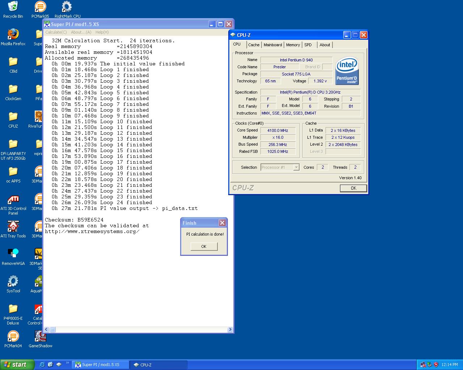Open RemoveWGA desktop icon
463x370 pixels.
pos(13,257)
